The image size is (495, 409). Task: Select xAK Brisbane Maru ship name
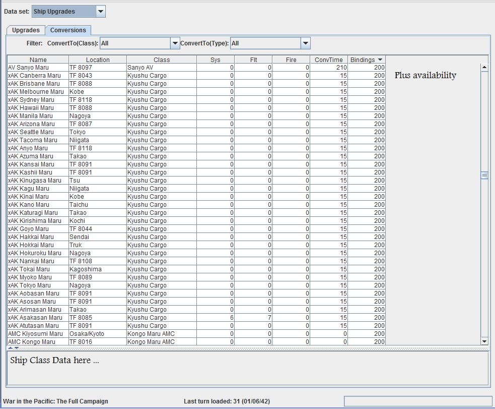34,83
